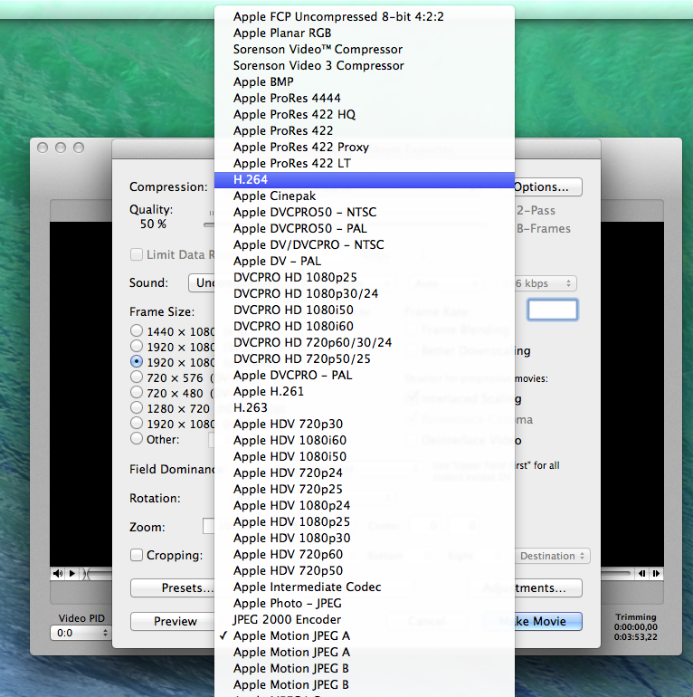Pick DVCPRO HD 720p60/30/24

pos(365,342)
